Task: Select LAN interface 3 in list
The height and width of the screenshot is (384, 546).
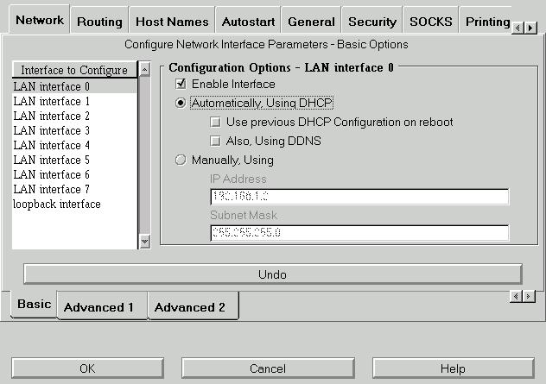Action: click(74, 130)
